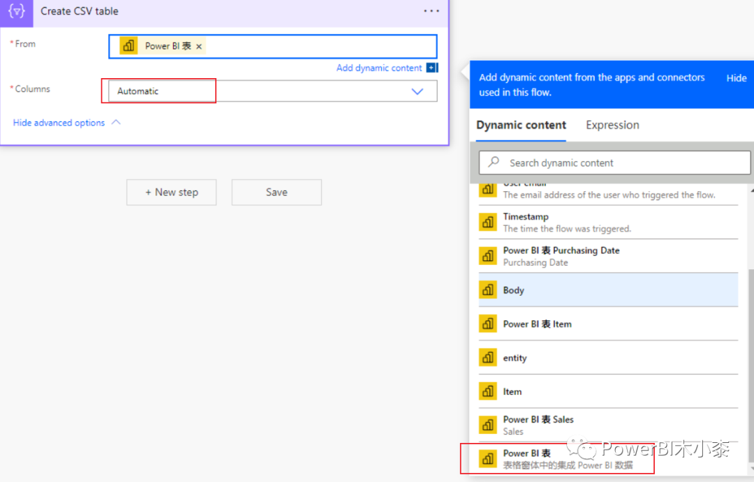Select Power BI 表 Item entry
This screenshot has height=482, width=754.
(608, 324)
